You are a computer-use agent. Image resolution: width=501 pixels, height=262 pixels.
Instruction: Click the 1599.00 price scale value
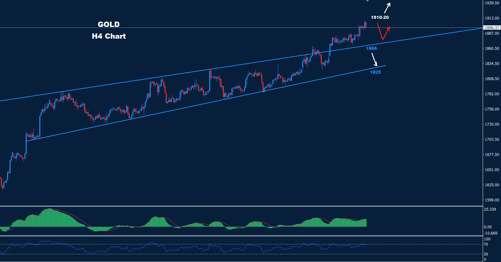492,200
